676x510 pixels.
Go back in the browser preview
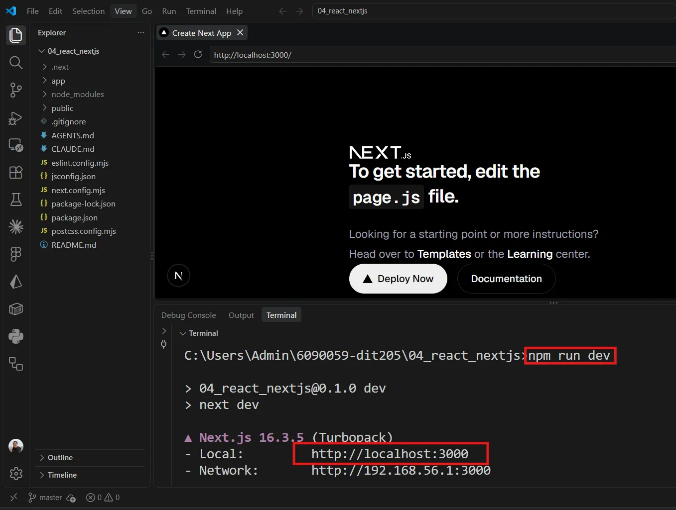pyautogui.click(x=166, y=54)
